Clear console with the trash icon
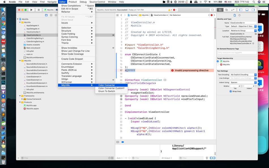This screenshot has width=269, height=168. click(207, 158)
